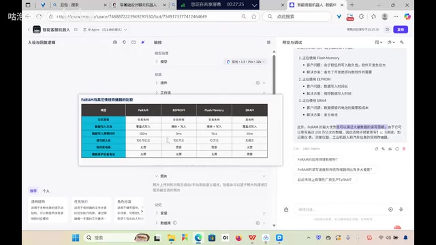This screenshot has height=245, width=436.
Task: Click the scroll-down arrow of the 编排 panel
Action: 274,225
